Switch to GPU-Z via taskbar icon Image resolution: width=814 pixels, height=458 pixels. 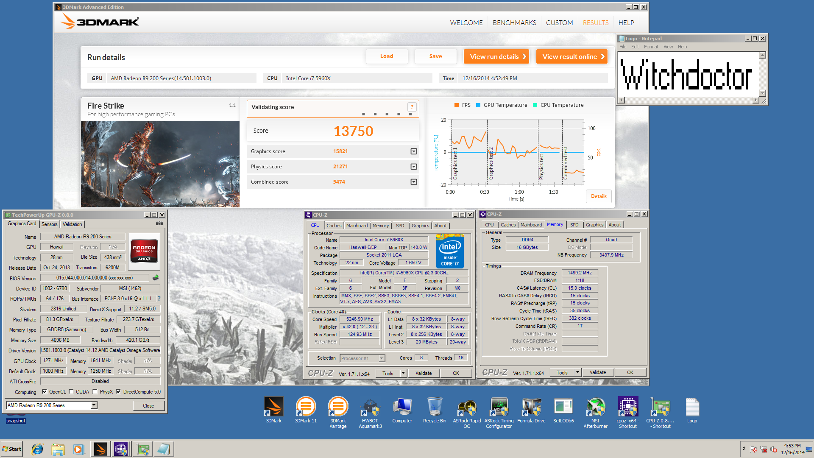point(143,449)
